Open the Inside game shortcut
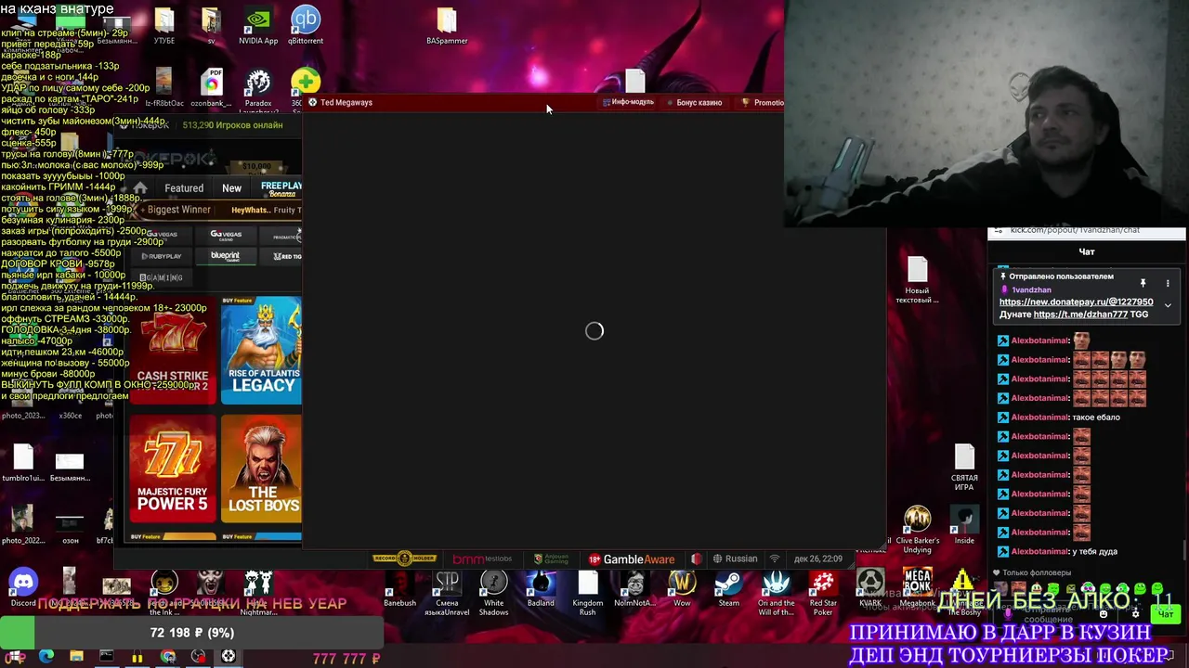 pos(964,526)
